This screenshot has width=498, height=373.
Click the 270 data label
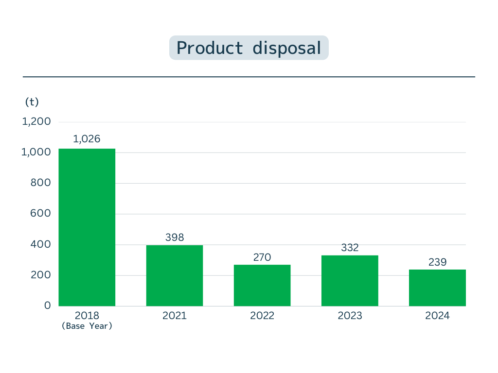262,257
